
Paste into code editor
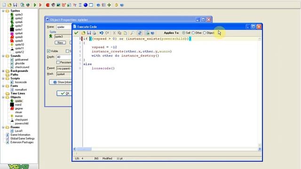coord(125,33)
